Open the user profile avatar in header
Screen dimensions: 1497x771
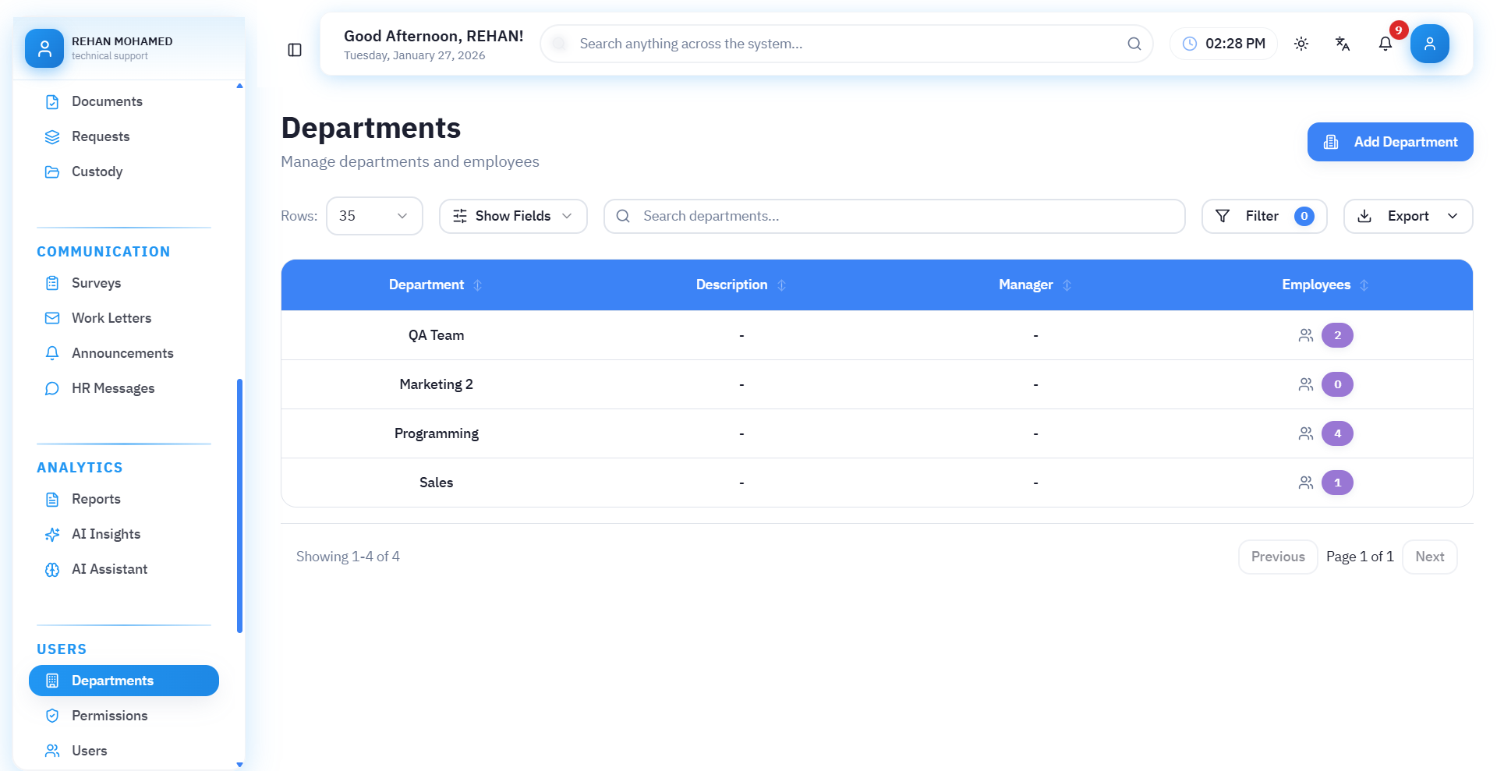1429,44
